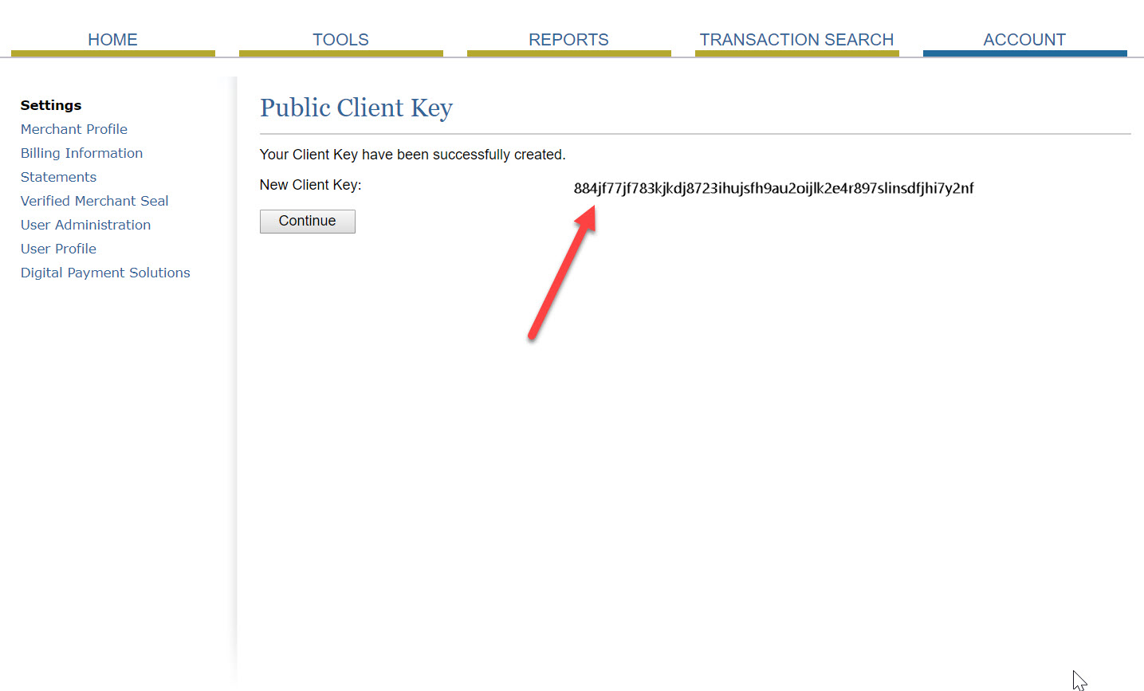
Task: Click the Continue button
Action: (x=308, y=221)
